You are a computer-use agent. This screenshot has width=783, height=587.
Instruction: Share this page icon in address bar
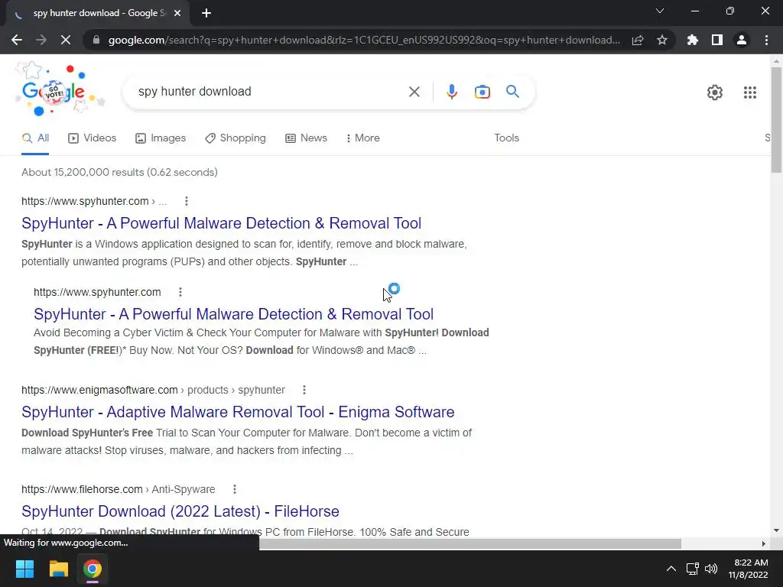tap(638, 40)
